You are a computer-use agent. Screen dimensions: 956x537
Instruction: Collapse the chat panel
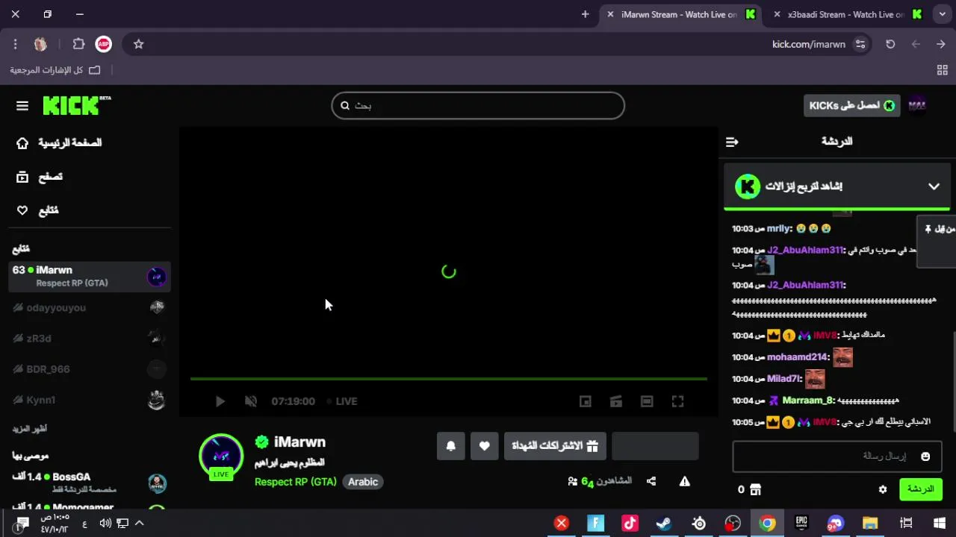click(x=732, y=142)
